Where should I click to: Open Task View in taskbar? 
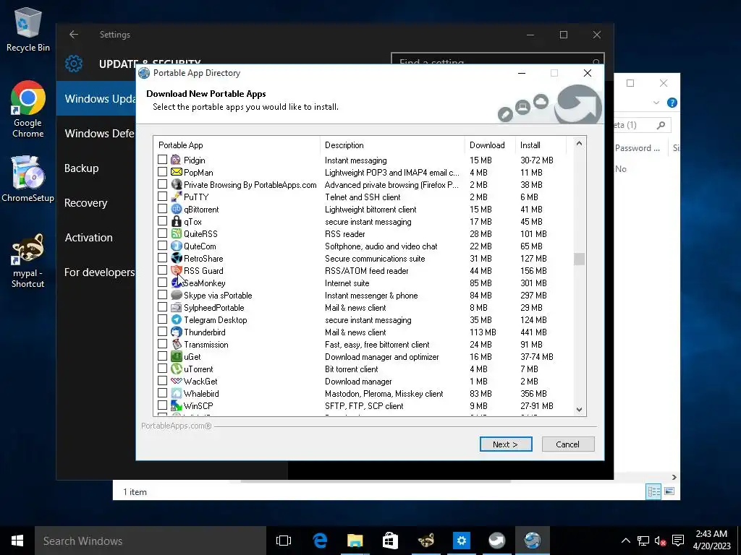click(284, 541)
